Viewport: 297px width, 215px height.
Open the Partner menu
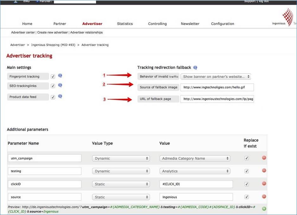click(x=60, y=24)
